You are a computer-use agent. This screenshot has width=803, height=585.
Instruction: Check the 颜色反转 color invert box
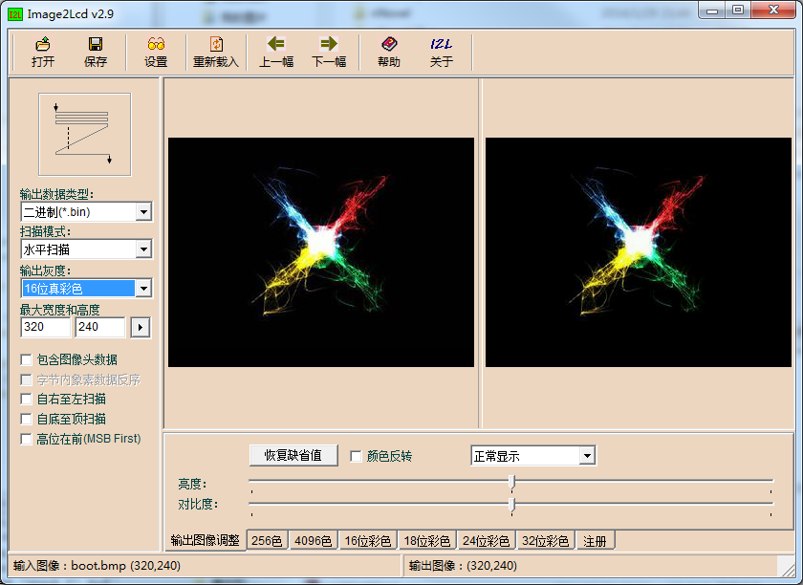tap(356, 456)
